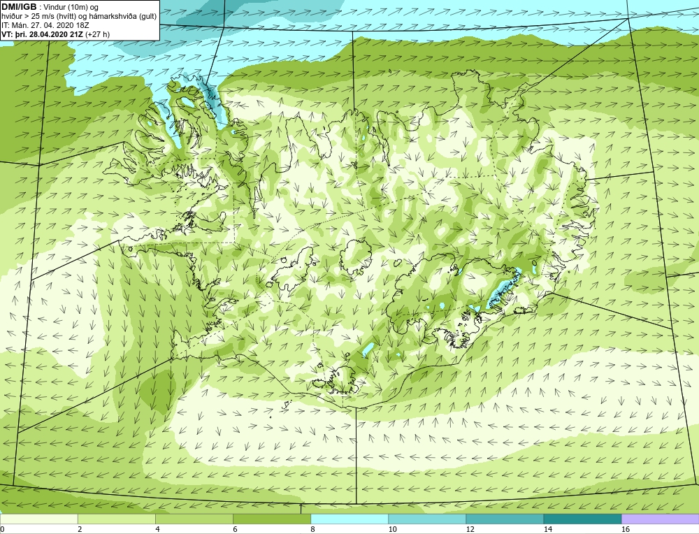Click the 10–12 m/s turquoise legend swatch

pos(426,519)
